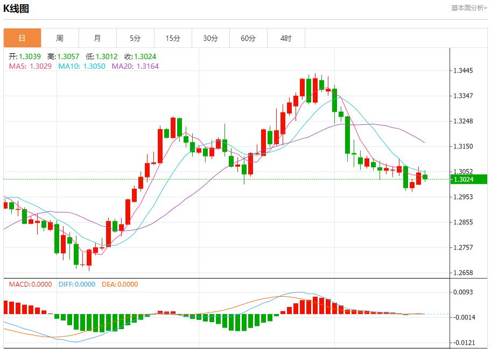Open the 15分 timeframe tab
This screenshot has width=491, height=349.
point(173,38)
